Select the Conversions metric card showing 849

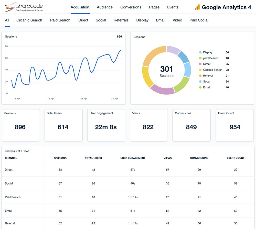pyautogui.click(x=191, y=125)
